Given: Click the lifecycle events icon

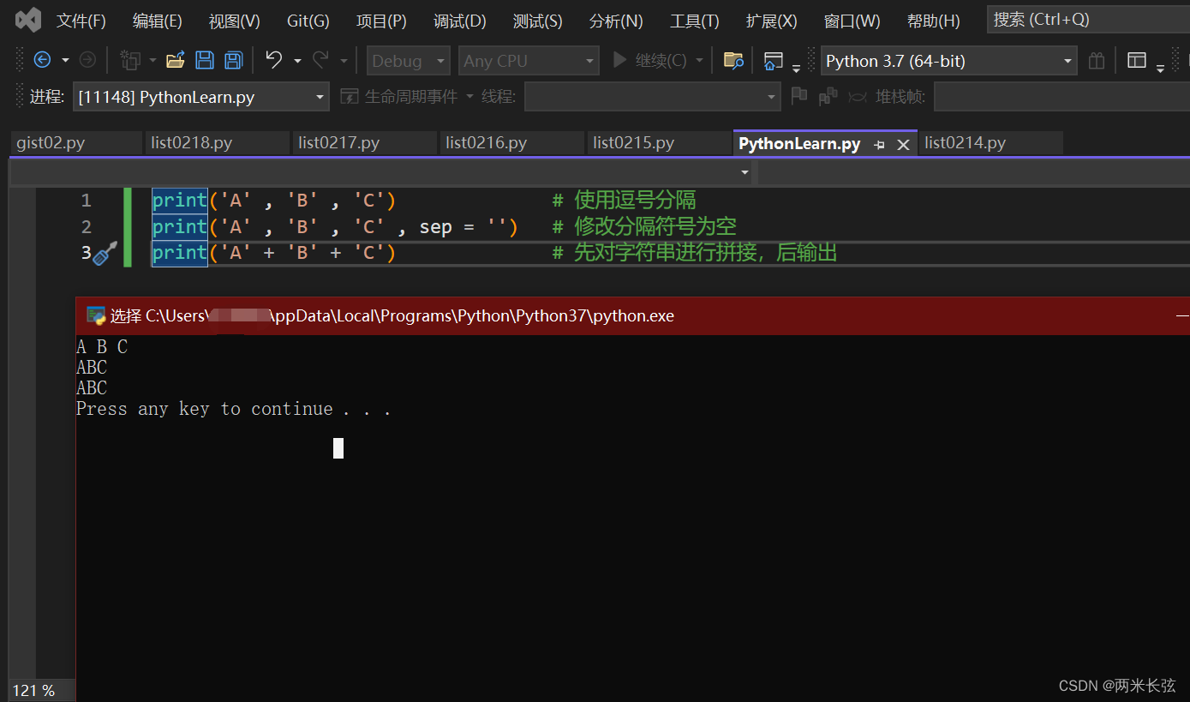Looking at the screenshot, I should coord(349,96).
